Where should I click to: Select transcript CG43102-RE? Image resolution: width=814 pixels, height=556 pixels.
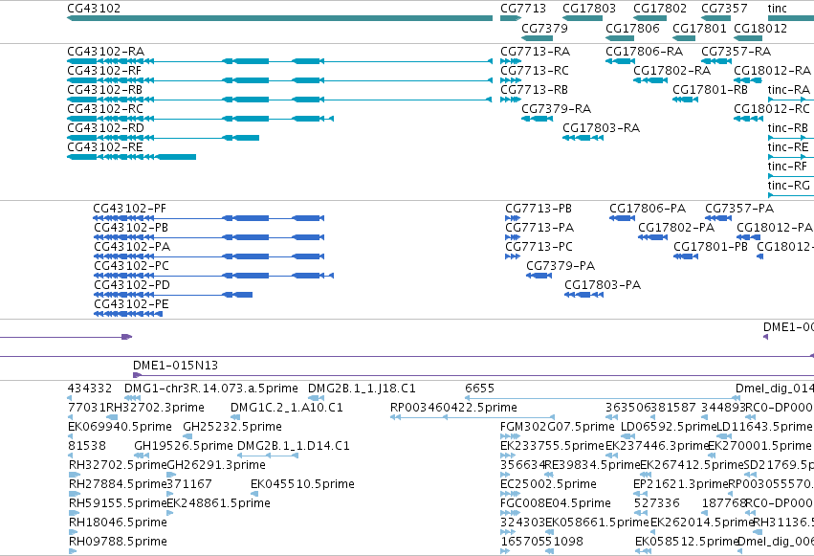tap(131, 157)
